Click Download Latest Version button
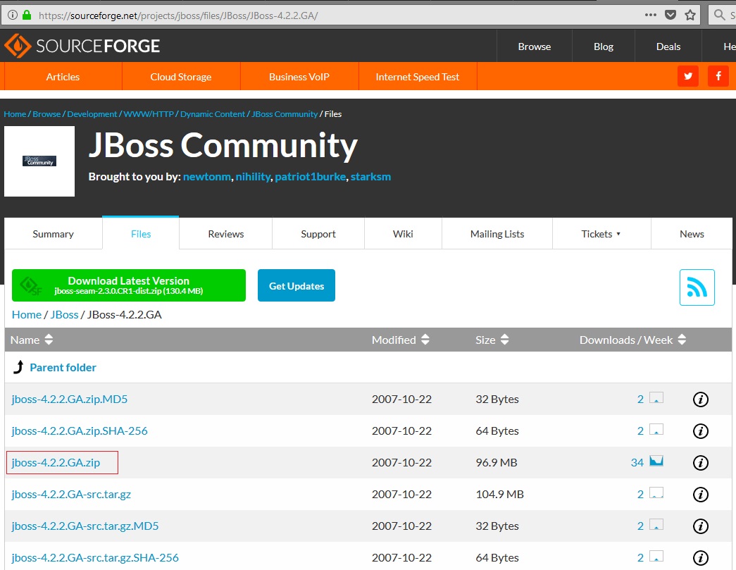The height and width of the screenshot is (570, 736). 129,285
